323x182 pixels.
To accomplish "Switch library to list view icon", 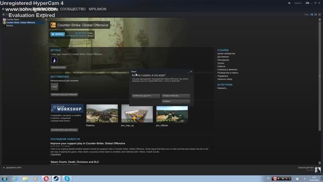I will point(315,15).
